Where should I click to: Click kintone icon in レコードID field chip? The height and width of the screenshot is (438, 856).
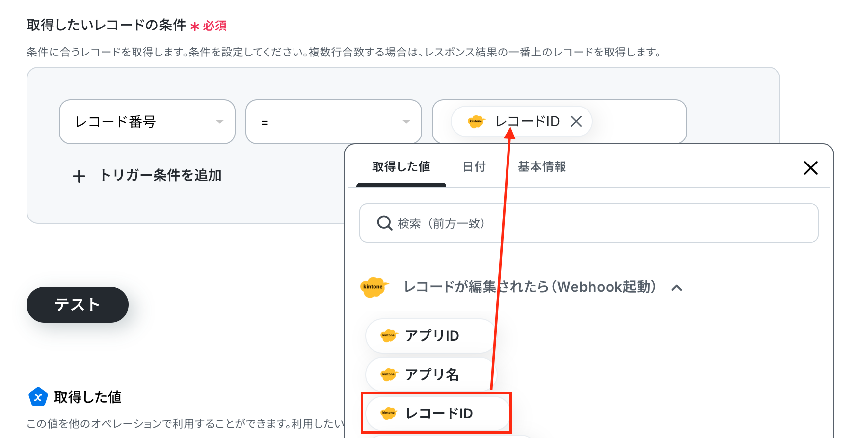pyautogui.click(x=476, y=121)
